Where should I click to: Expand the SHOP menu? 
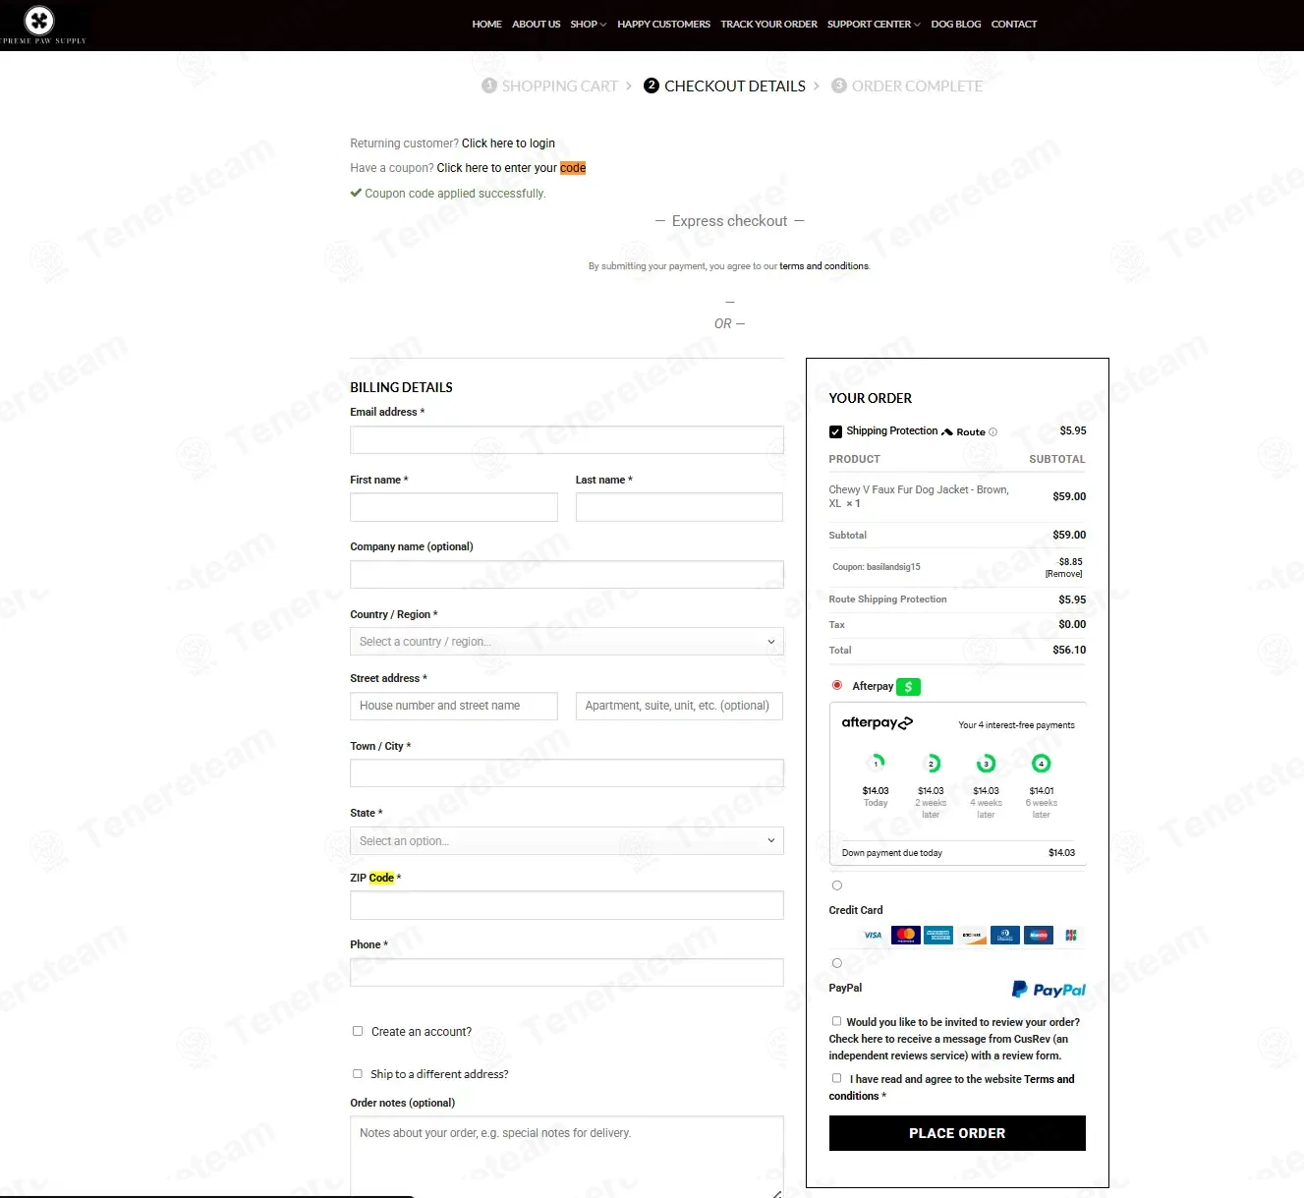click(589, 25)
